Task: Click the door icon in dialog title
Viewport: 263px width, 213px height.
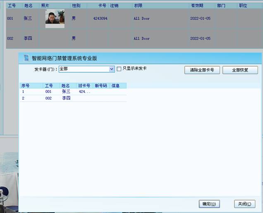Action: click(26, 58)
